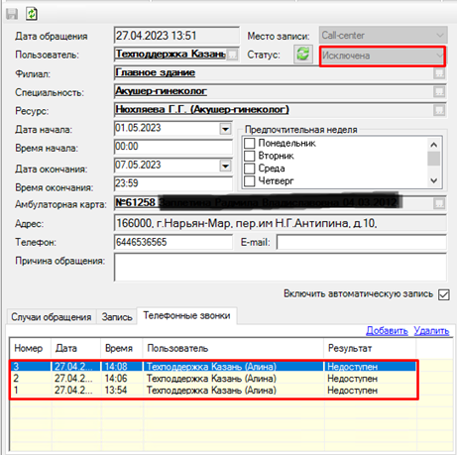
Task: Open lookup button in Ресурс field
Action: 439,110
